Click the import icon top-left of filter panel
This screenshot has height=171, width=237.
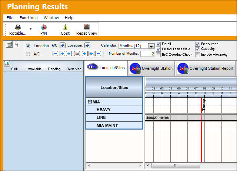[x=9, y=44]
